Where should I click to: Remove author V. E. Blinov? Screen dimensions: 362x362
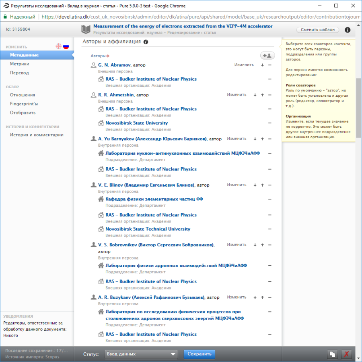(269, 185)
